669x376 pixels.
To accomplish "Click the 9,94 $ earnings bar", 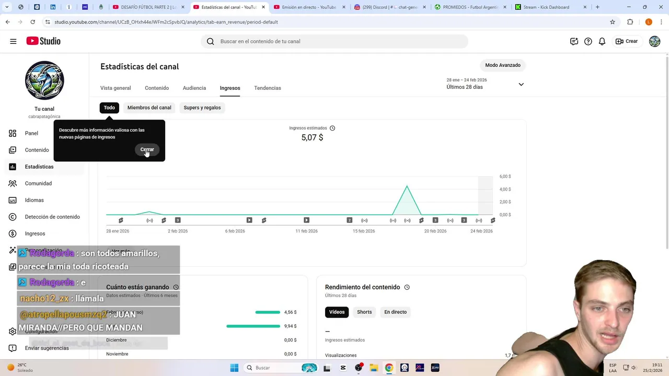I will (x=253, y=326).
